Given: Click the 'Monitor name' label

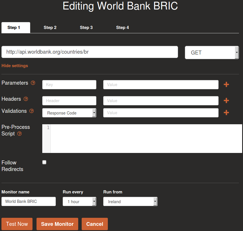Looking at the screenshot, I should [15, 192].
